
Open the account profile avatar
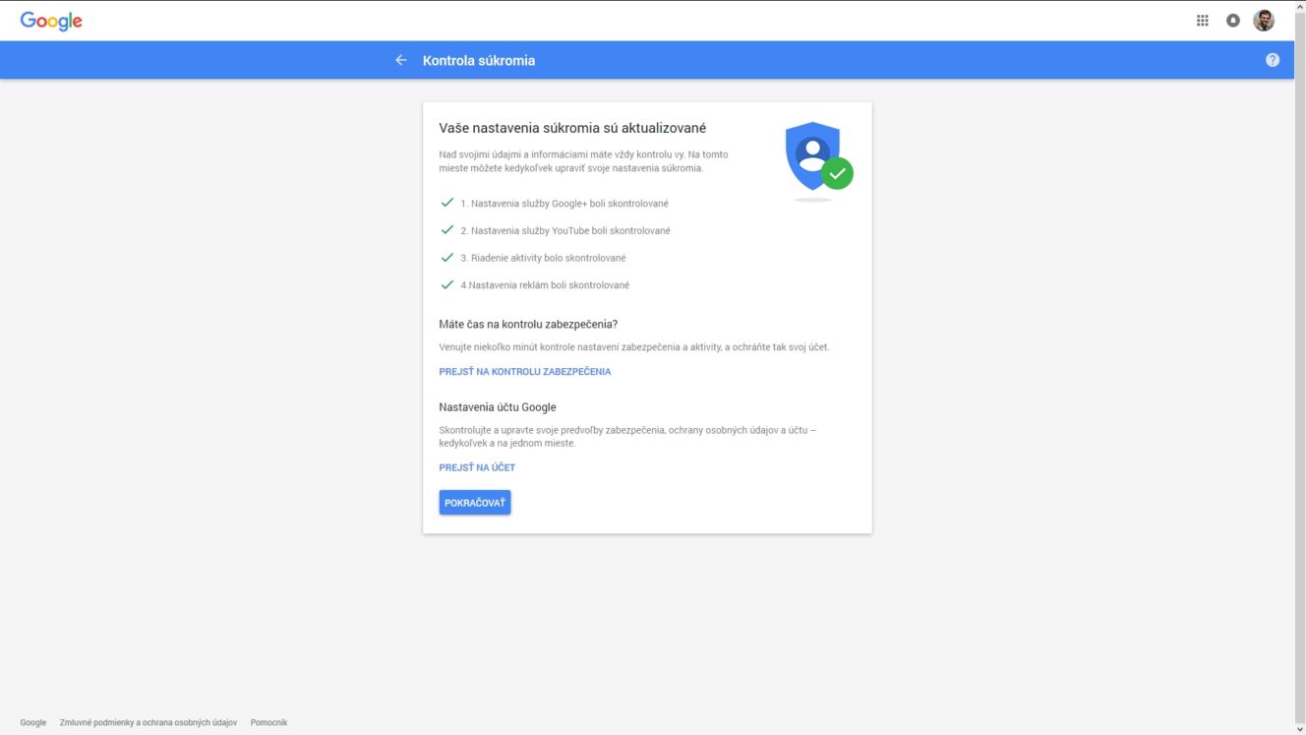pos(1264,21)
